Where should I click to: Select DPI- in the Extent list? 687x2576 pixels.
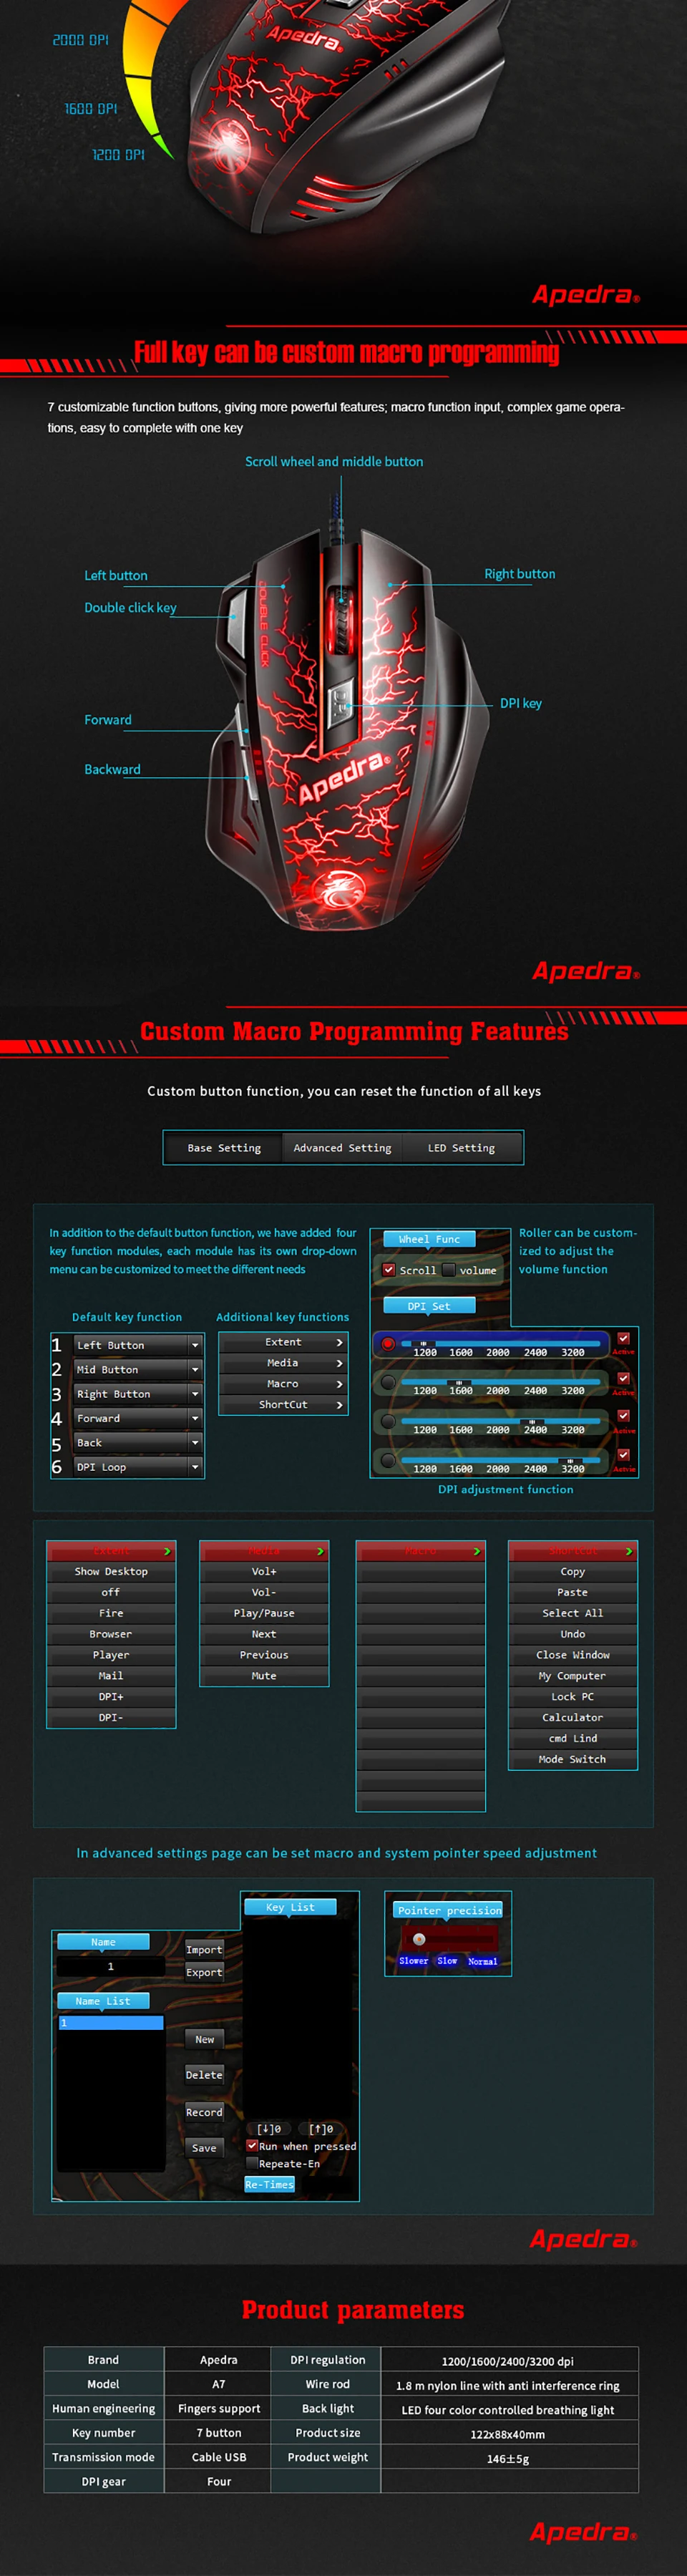tap(111, 1717)
